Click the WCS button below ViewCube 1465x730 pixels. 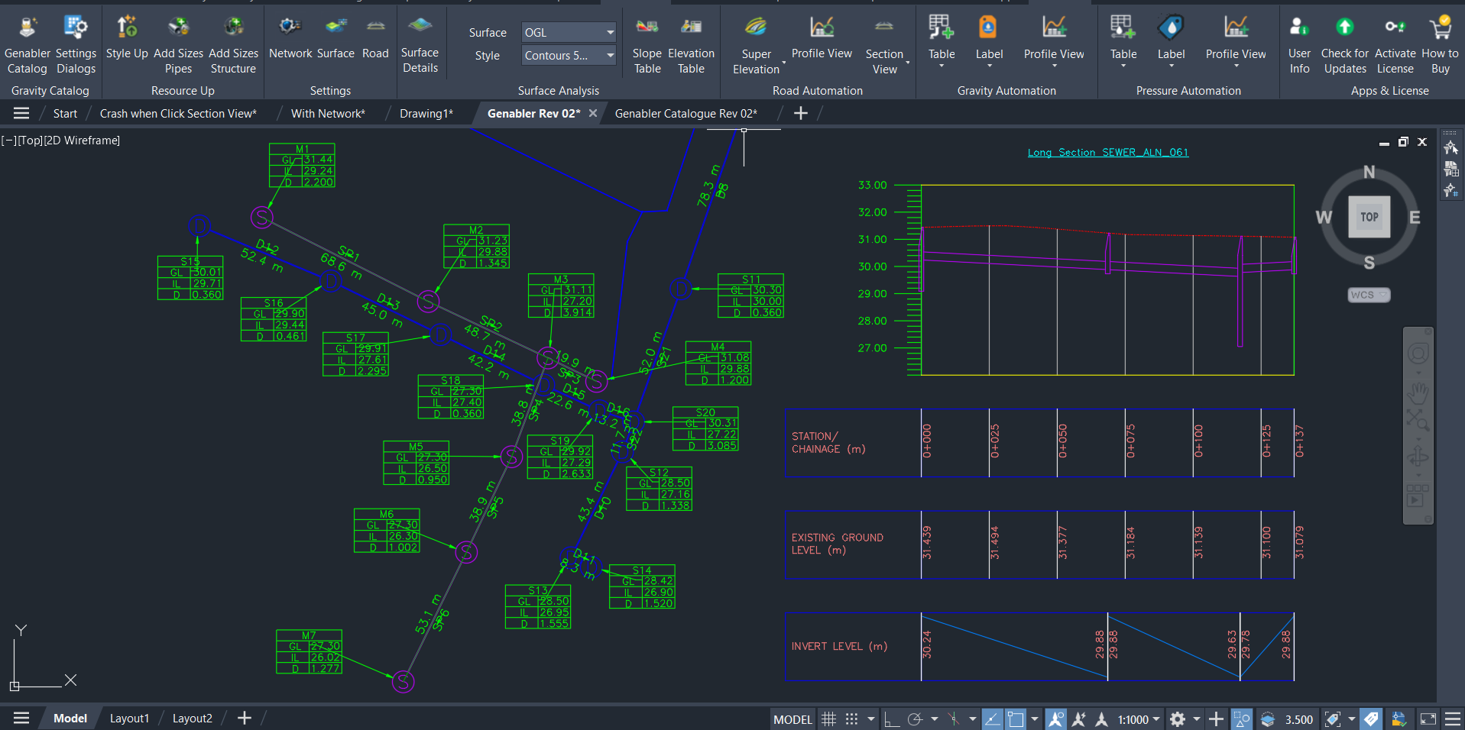(1368, 295)
